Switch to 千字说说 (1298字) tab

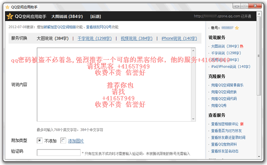point(94,38)
